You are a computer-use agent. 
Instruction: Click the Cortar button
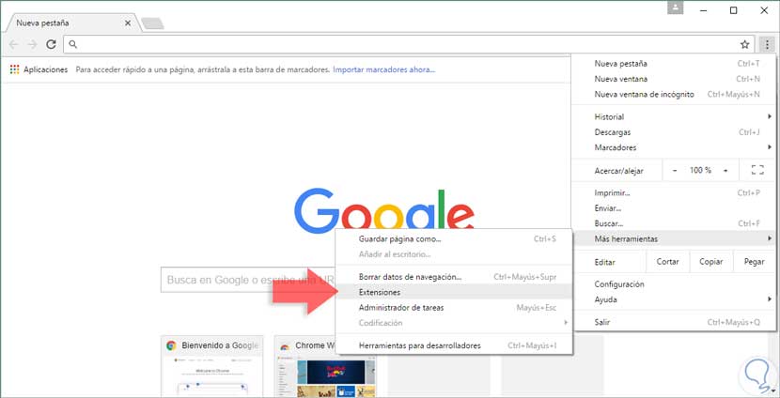(x=667, y=262)
